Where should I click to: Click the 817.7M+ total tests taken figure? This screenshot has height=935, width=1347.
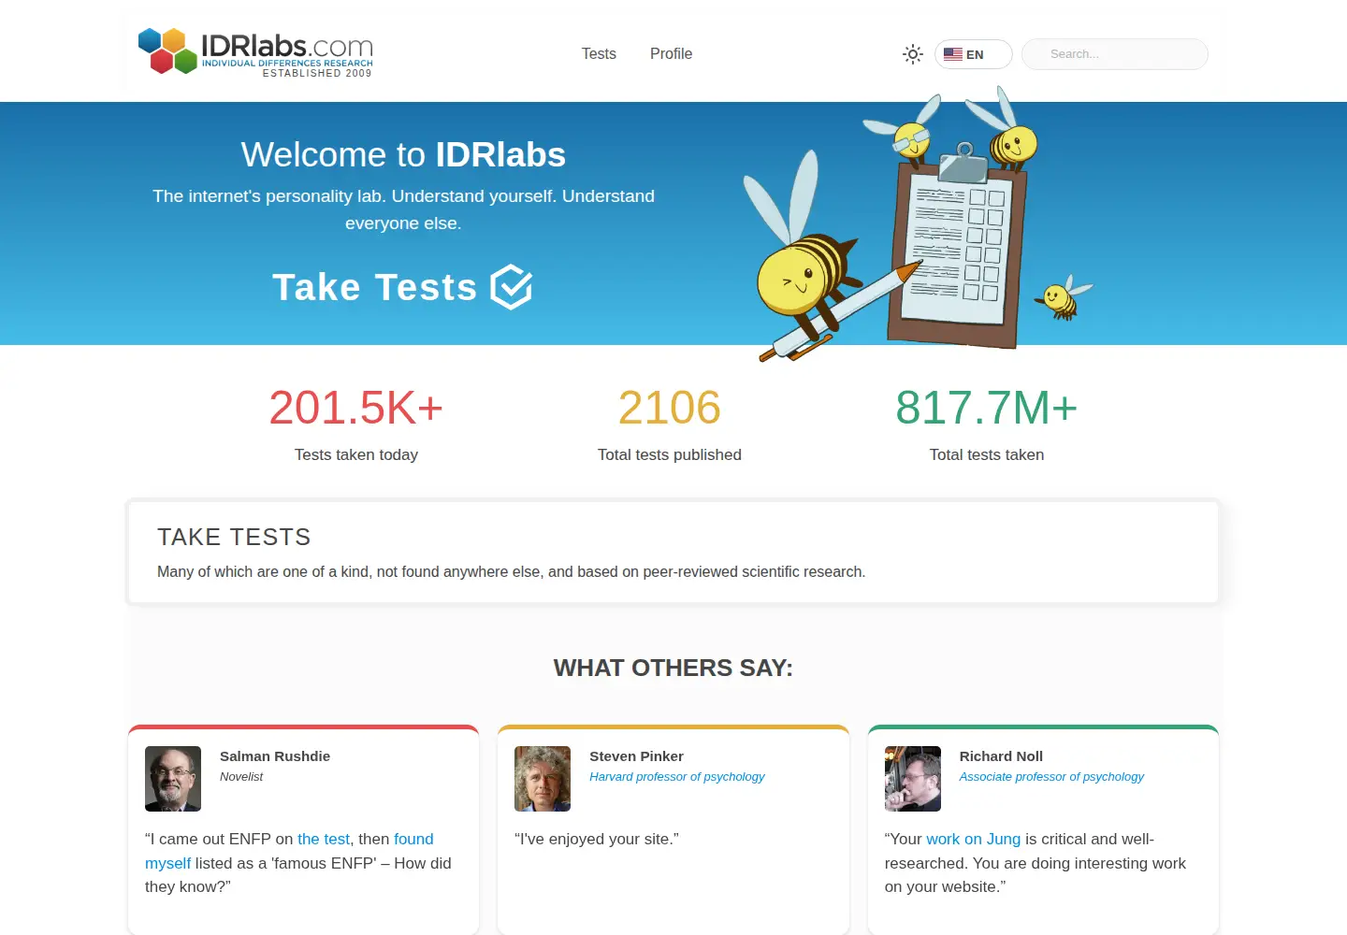tap(987, 408)
